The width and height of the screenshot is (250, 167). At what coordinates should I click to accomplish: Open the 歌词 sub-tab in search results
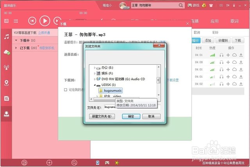(x=197, y=32)
